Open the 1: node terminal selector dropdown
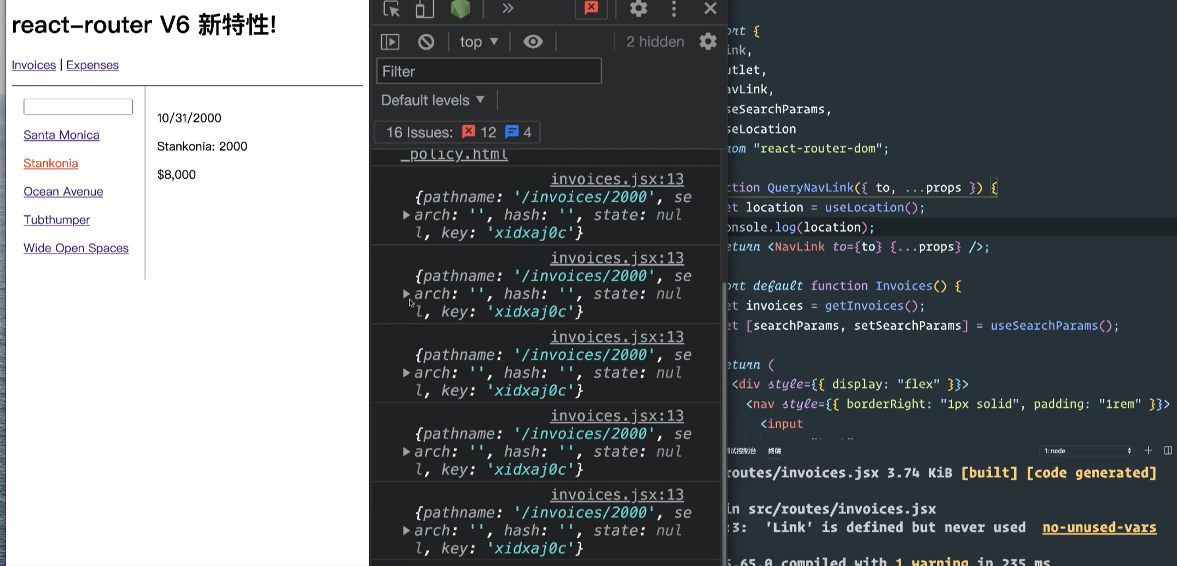The image size is (1177, 566). (x=1086, y=451)
